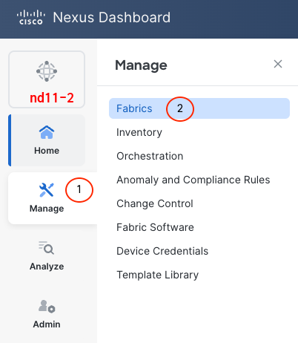Click the Home label in sidebar

click(x=47, y=151)
